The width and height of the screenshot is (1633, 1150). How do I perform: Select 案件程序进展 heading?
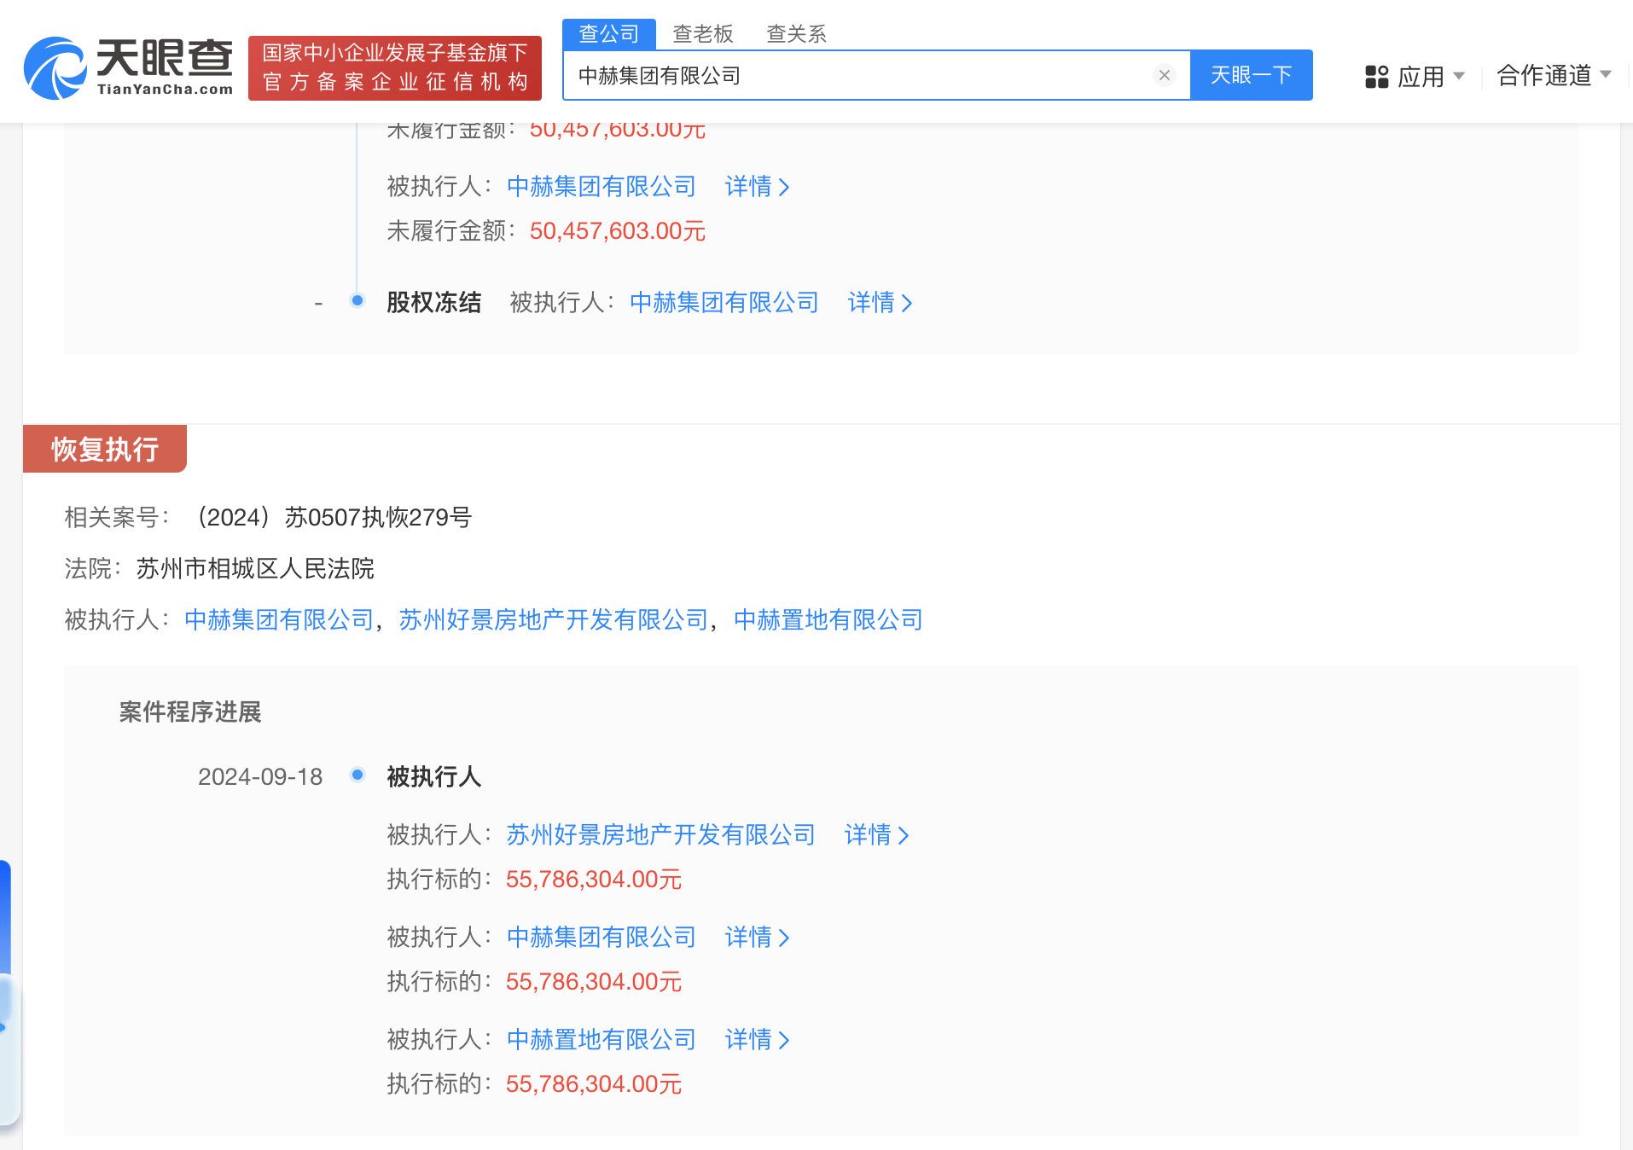click(190, 711)
